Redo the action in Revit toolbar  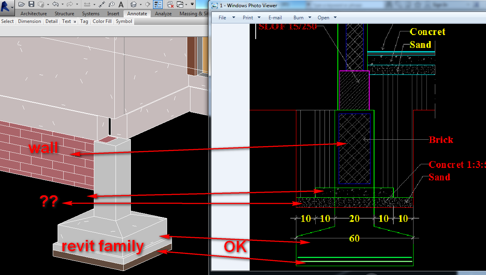[70, 4]
